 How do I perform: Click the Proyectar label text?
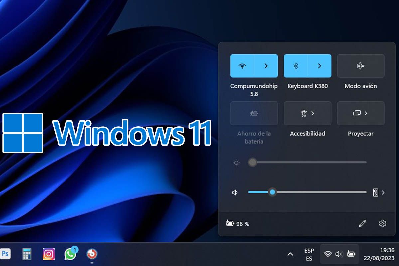pos(361,134)
